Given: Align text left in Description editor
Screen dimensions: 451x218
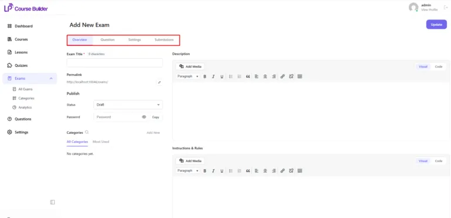Looking at the screenshot, I should tap(257, 76).
